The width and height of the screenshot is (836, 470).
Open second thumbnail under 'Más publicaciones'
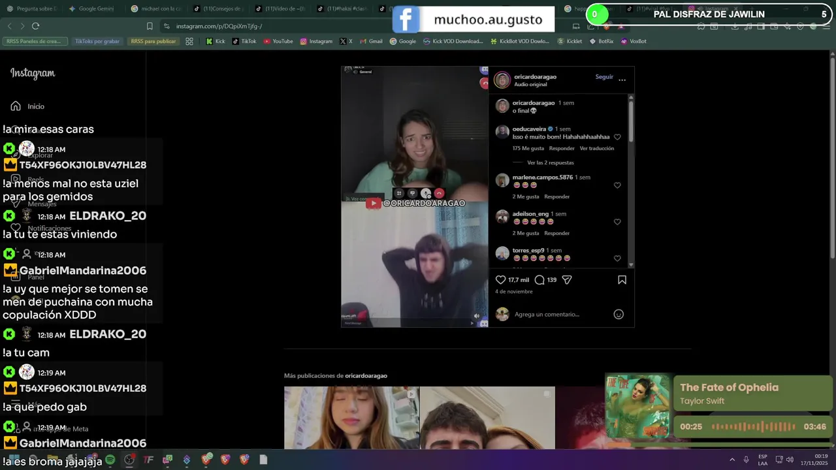click(x=487, y=418)
